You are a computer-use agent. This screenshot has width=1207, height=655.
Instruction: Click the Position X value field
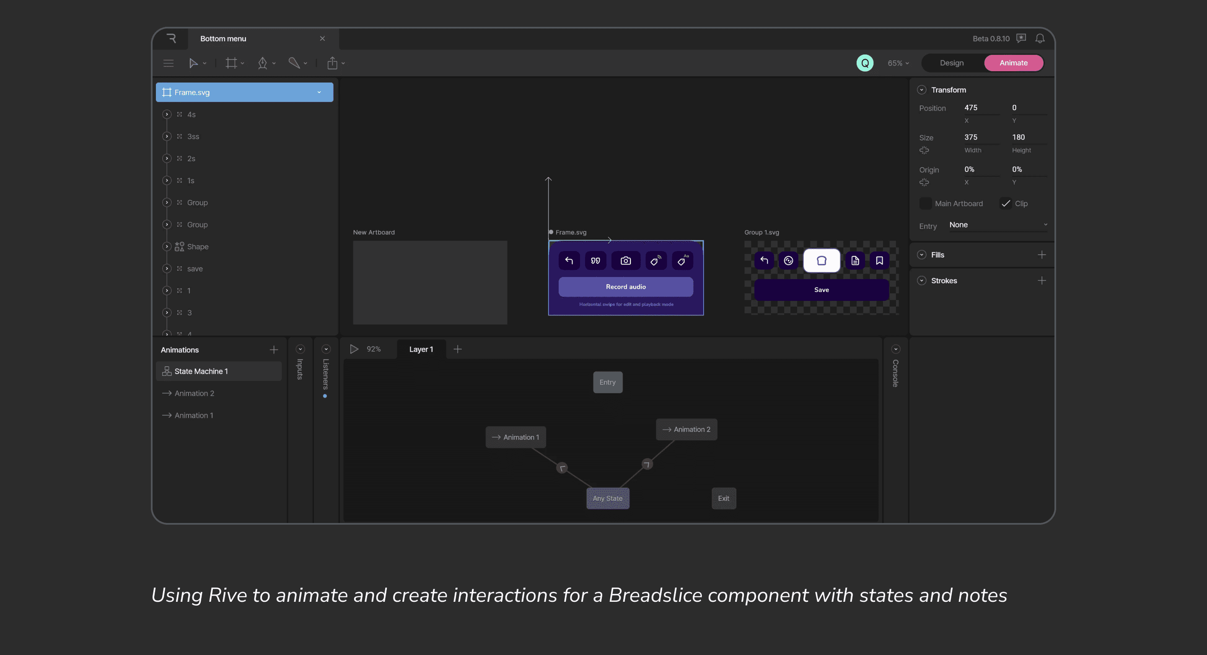click(x=982, y=108)
